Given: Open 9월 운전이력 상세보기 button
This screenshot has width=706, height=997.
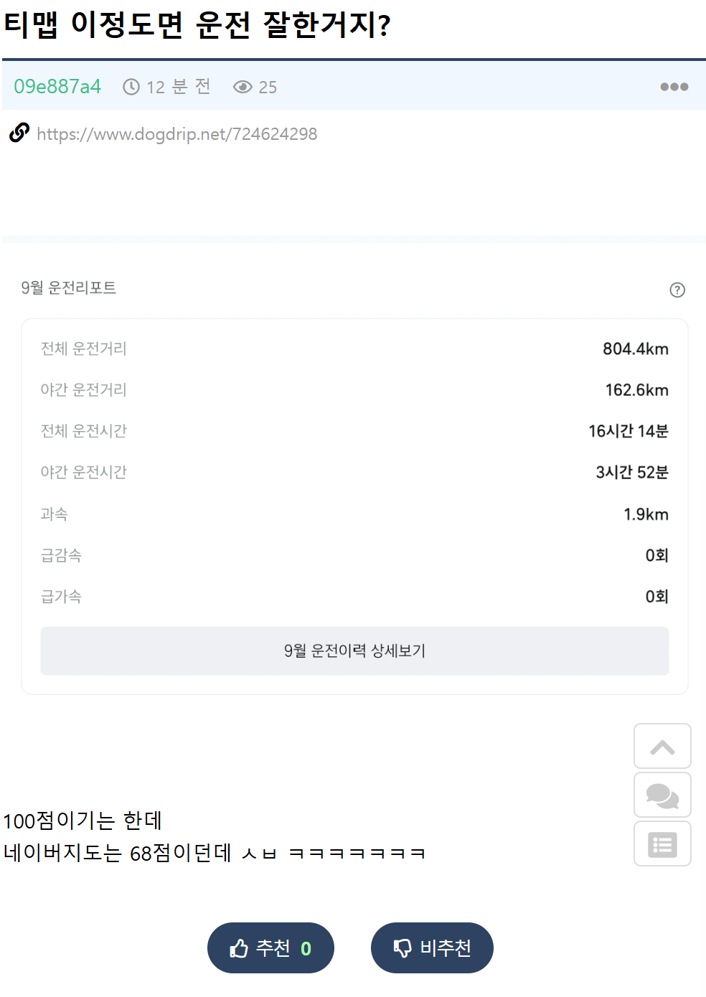Looking at the screenshot, I should (x=354, y=651).
